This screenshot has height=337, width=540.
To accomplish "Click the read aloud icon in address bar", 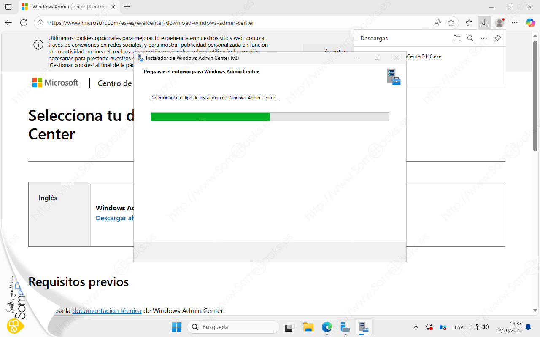I will [x=437, y=23].
